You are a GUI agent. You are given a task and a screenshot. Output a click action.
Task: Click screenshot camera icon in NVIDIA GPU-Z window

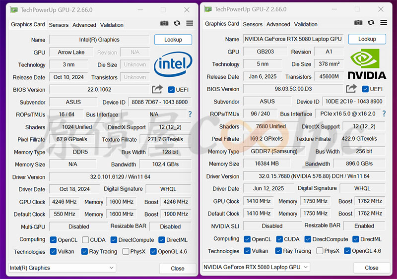tap(358, 22)
